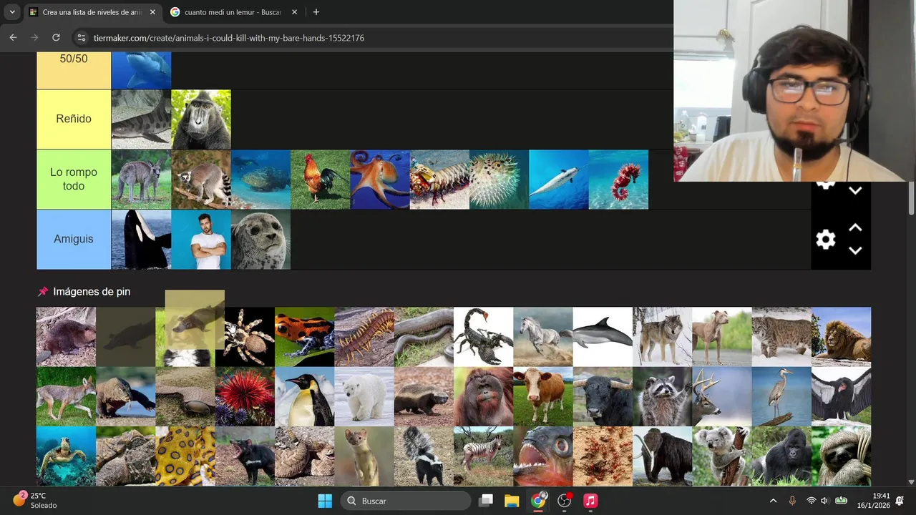Pick the zebra image from pool
This screenshot has height=515, width=916.
[x=483, y=456]
